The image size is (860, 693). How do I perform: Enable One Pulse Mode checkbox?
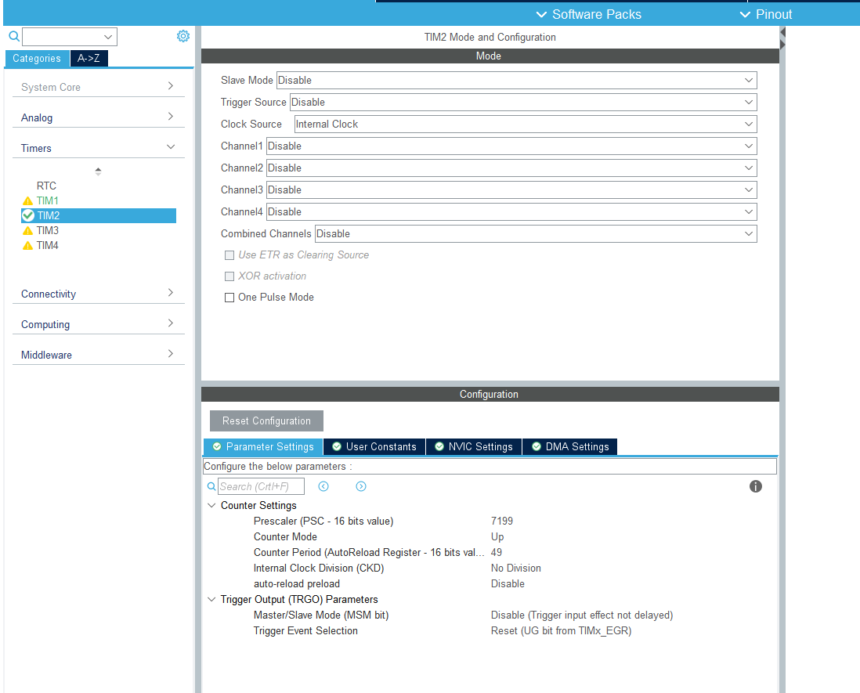pos(229,298)
